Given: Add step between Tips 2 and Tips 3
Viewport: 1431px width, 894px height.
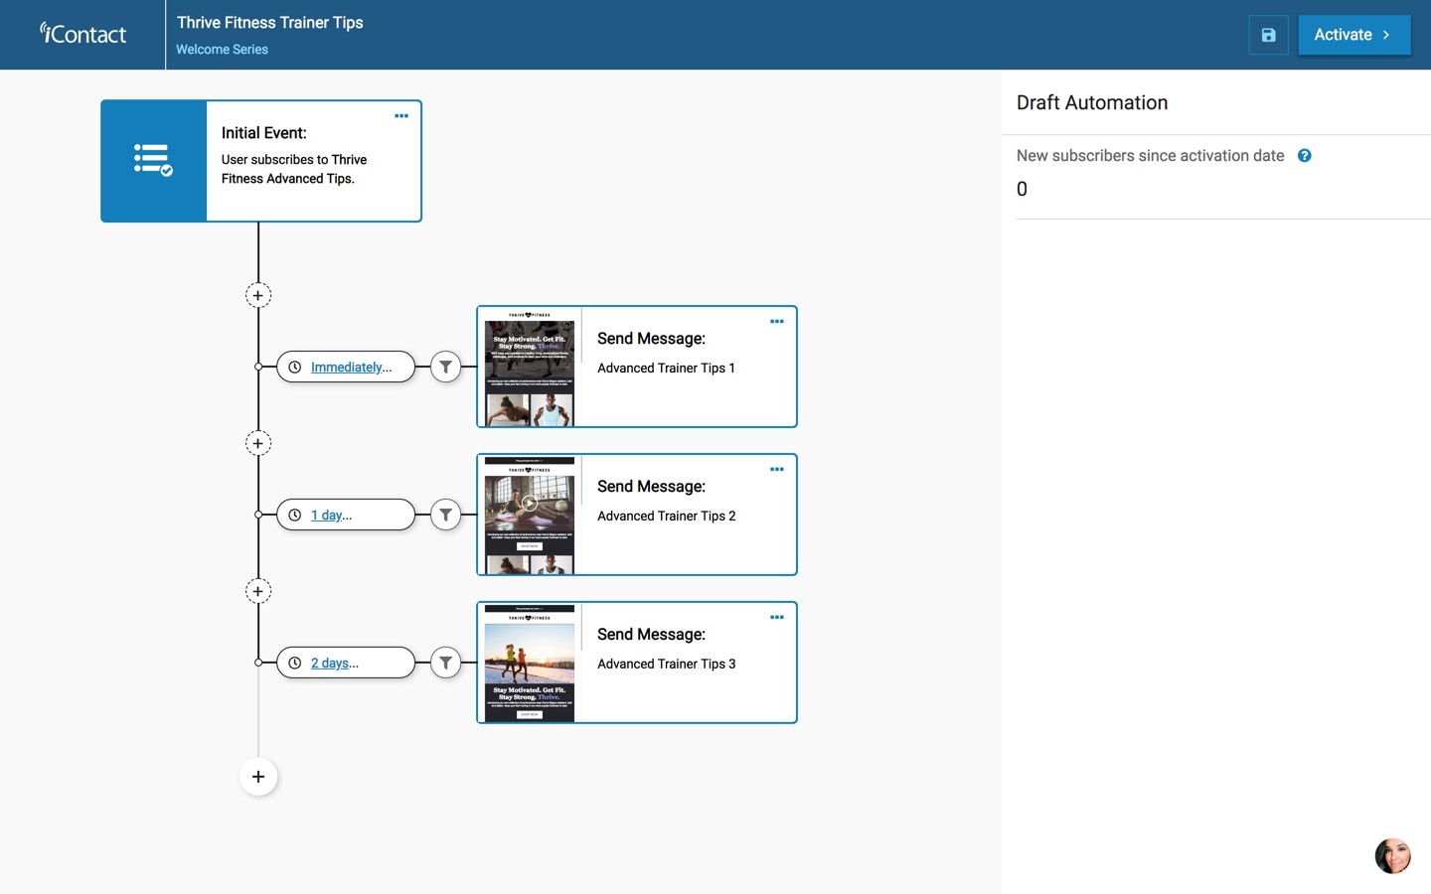Looking at the screenshot, I should pyautogui.click(x=258, y=591).
